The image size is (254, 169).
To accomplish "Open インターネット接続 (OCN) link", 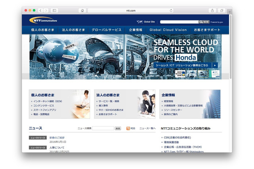I will click(48, 101).
